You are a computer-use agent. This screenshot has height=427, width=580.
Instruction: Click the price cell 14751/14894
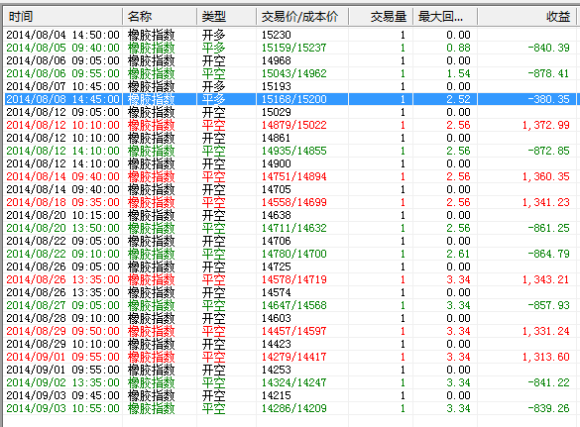pyautogui.click(x=294, y=176)
